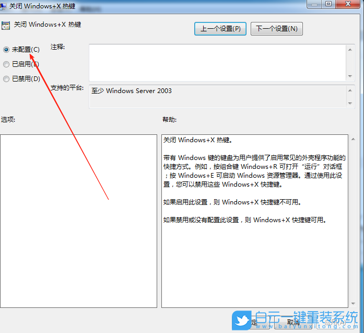The image size is (364, 333).
Task: Click the 注释 box scroll-down arrow
Action: (350, 76)
